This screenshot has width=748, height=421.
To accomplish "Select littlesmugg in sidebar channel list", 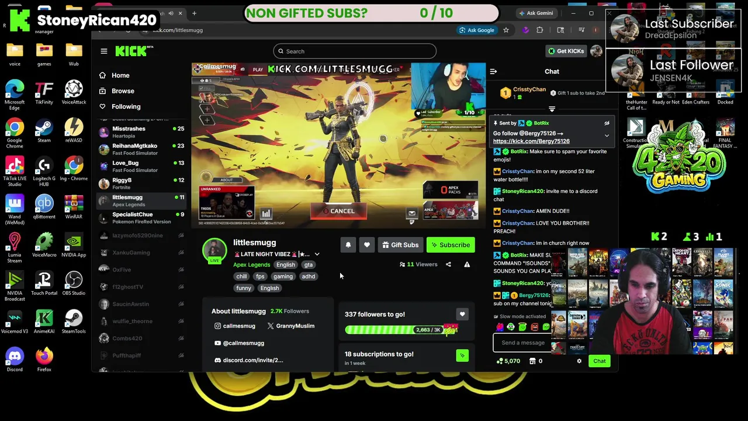I will point(140,201).
